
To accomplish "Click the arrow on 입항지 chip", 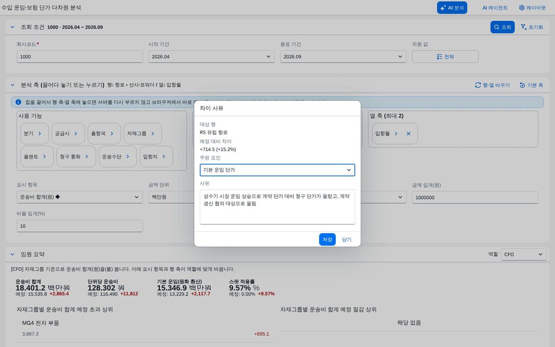I will click(164, 156).
